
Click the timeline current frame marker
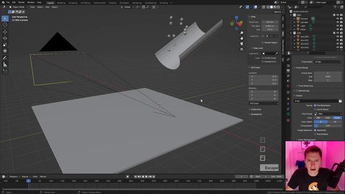[29, 181]
